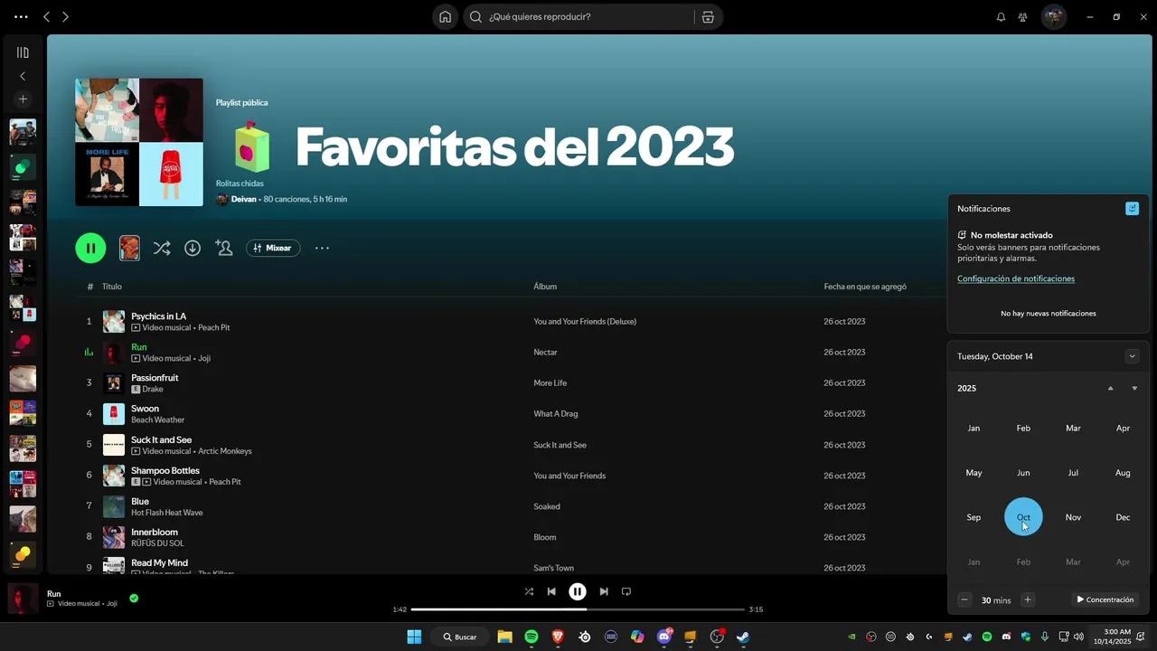Decrease focus session minutes
Screen dimensions: 1157x651
click(964, 599)
